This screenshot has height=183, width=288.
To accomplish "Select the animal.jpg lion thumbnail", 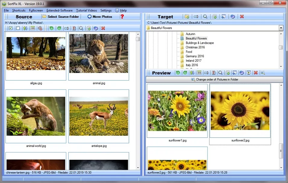I will pos(99,56).
